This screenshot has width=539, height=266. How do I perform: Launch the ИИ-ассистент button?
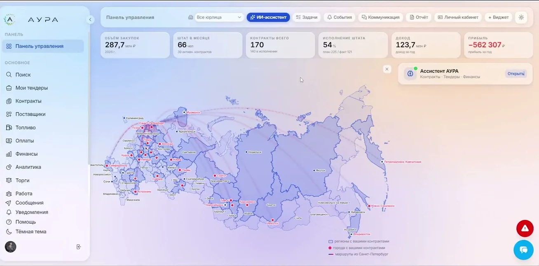pyautogui.click(x=268, y=17)
